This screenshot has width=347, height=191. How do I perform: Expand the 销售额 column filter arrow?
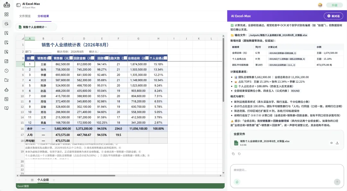pyautogui.click(x=71, y=58)
